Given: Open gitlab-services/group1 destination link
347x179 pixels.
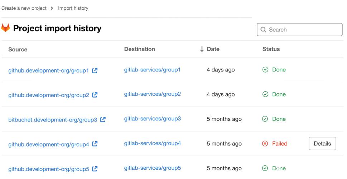Looking at the screenshot, I should coord(152,70).
